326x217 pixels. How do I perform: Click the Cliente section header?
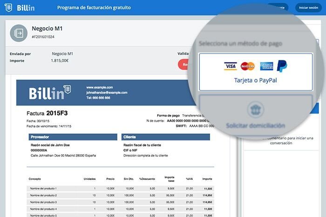pyautogui.click(x=166, y=137)
